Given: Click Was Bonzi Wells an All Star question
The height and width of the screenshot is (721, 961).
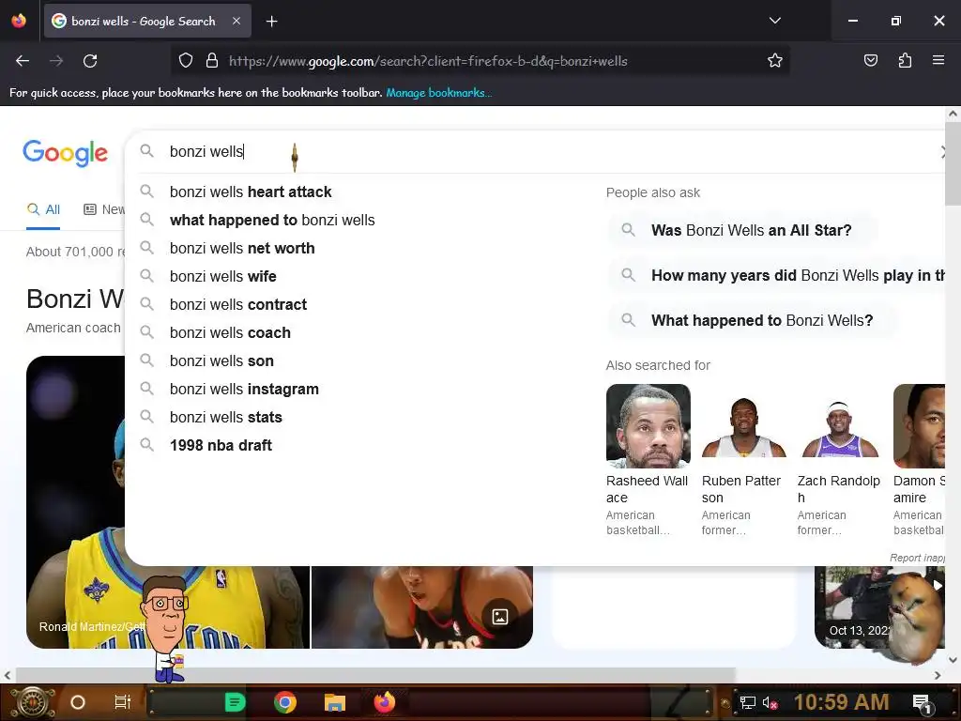Looking at the screenshot, I should coord(741,231).
